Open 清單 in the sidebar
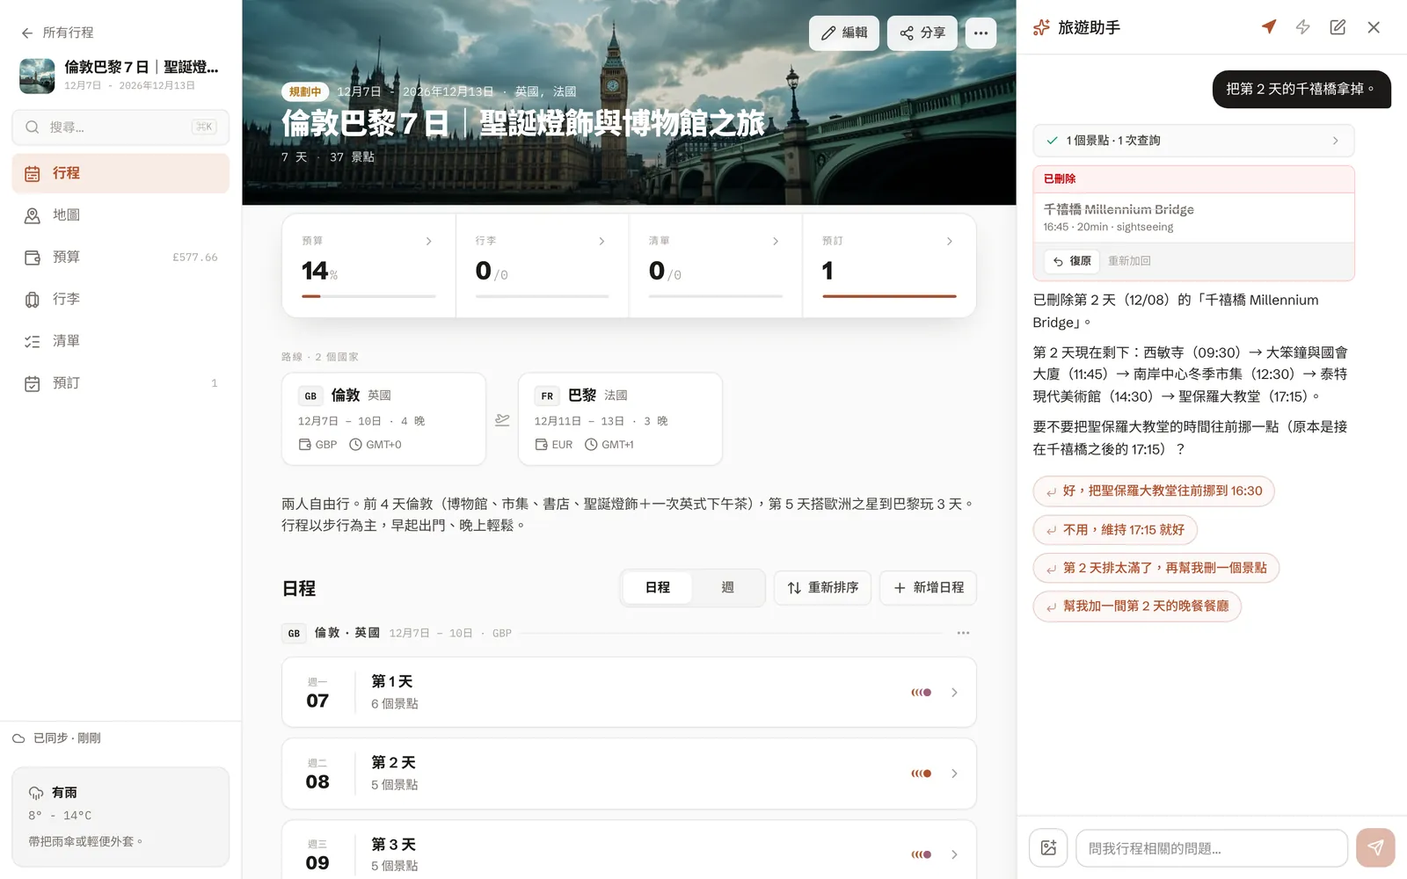Image resolution: width=1407 pixels, height=879 pixels. pos(120,341)
